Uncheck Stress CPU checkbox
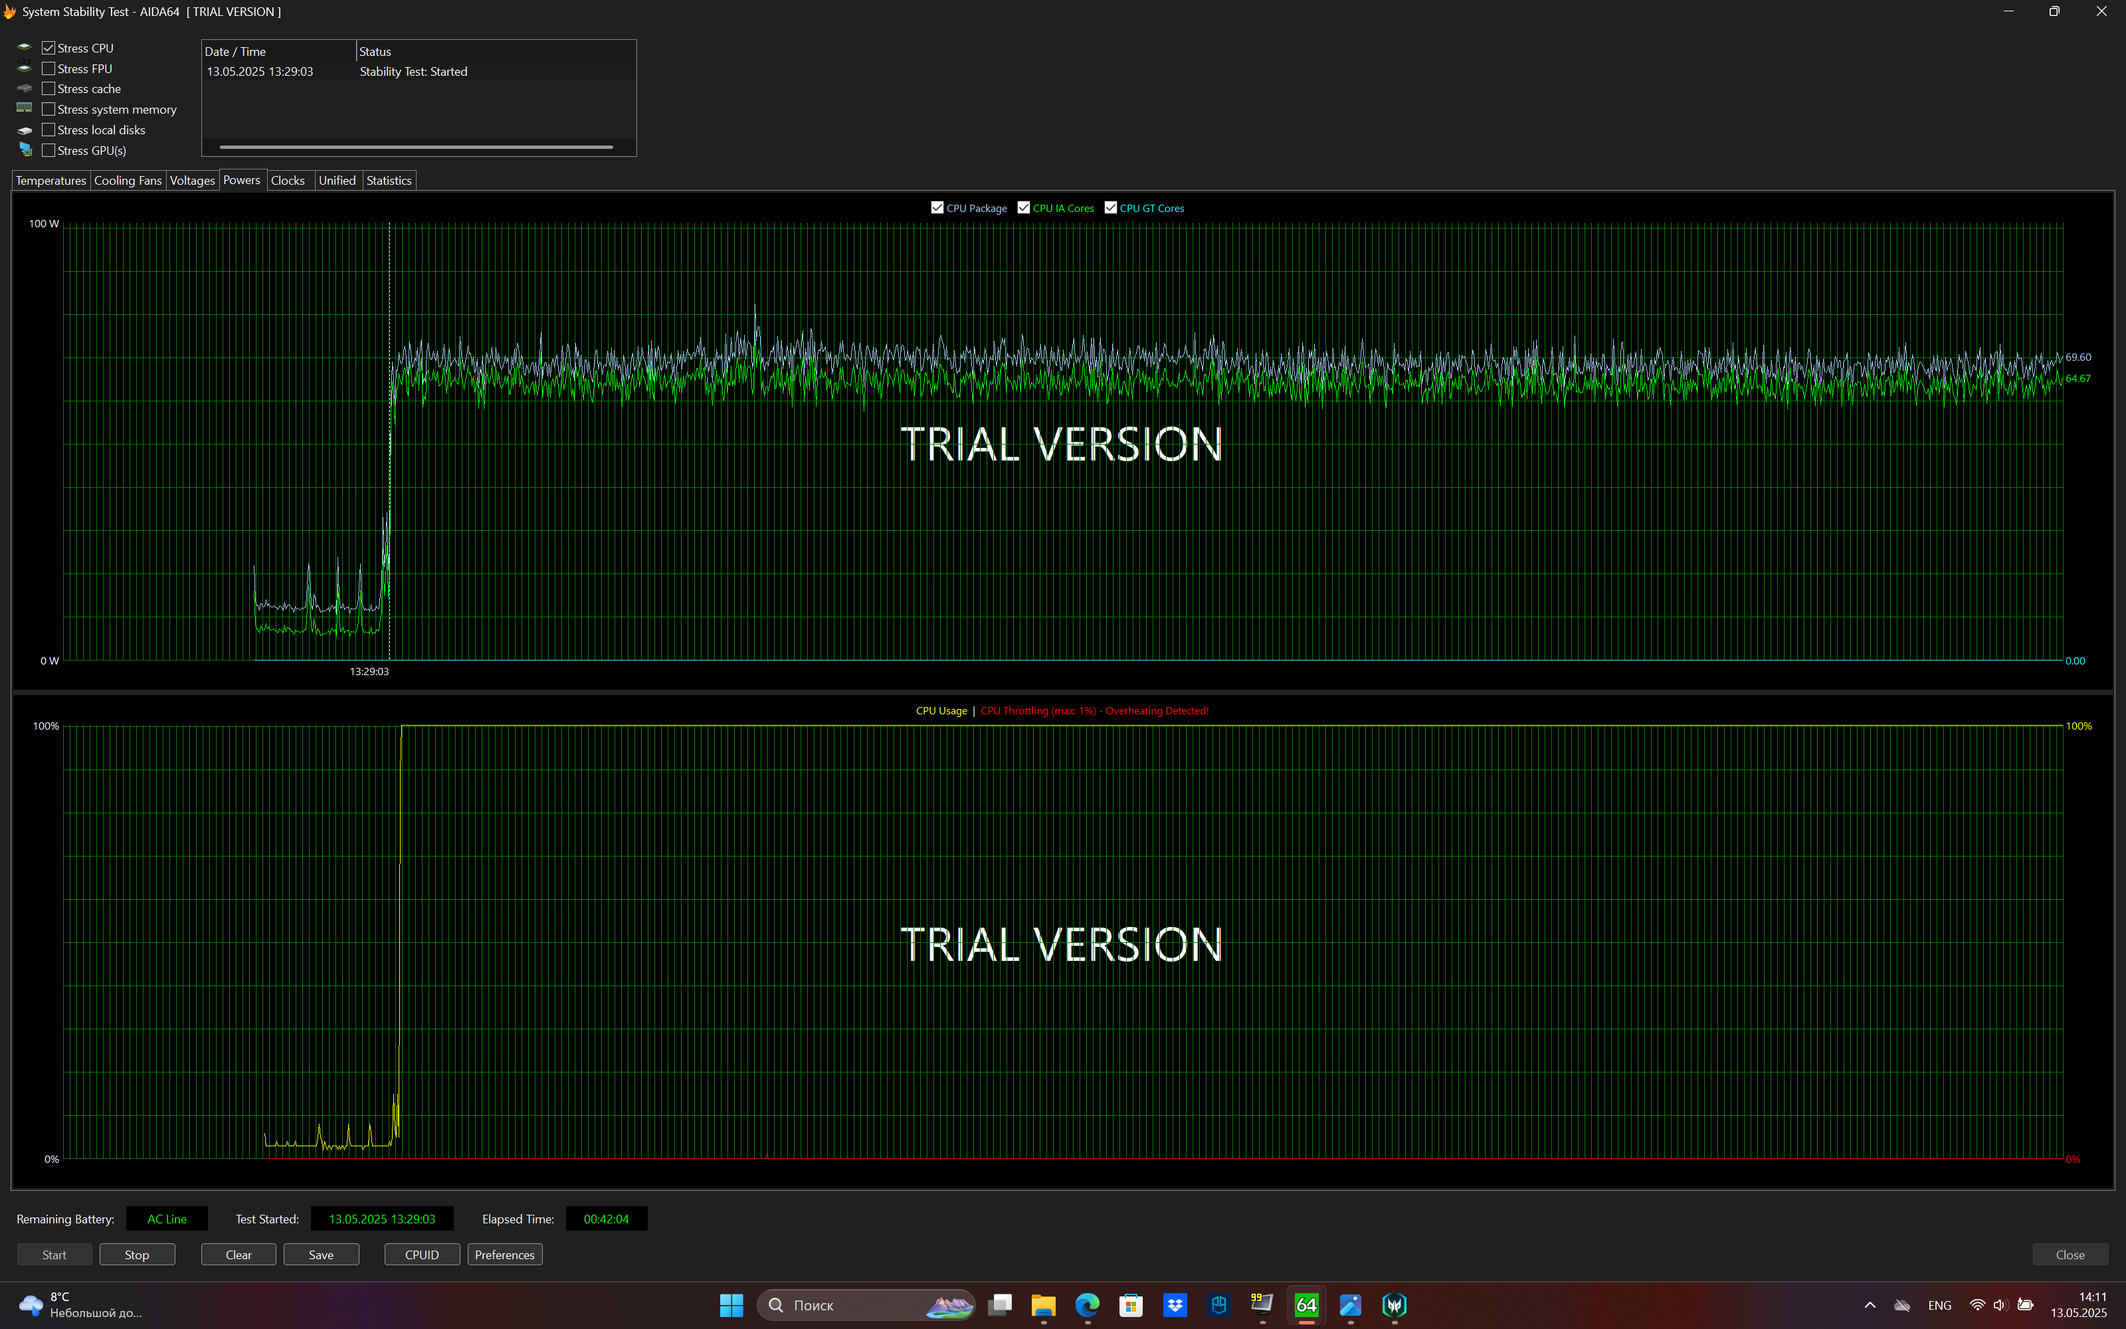The width and height of the screenshot is (2126, 1329). pos(48,49)
